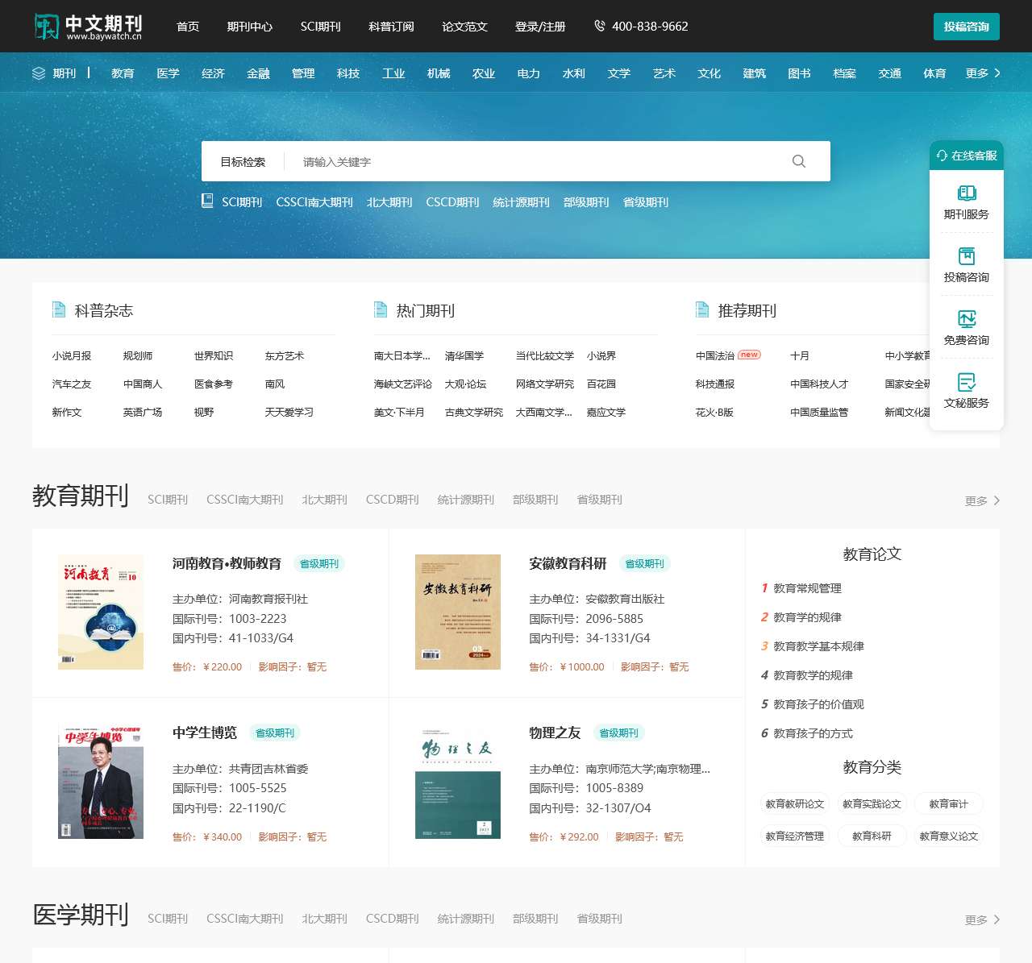Screen dimensions: 1032x963
Task: Click the 在线客服 headset icon
Action: click(942, 156)
